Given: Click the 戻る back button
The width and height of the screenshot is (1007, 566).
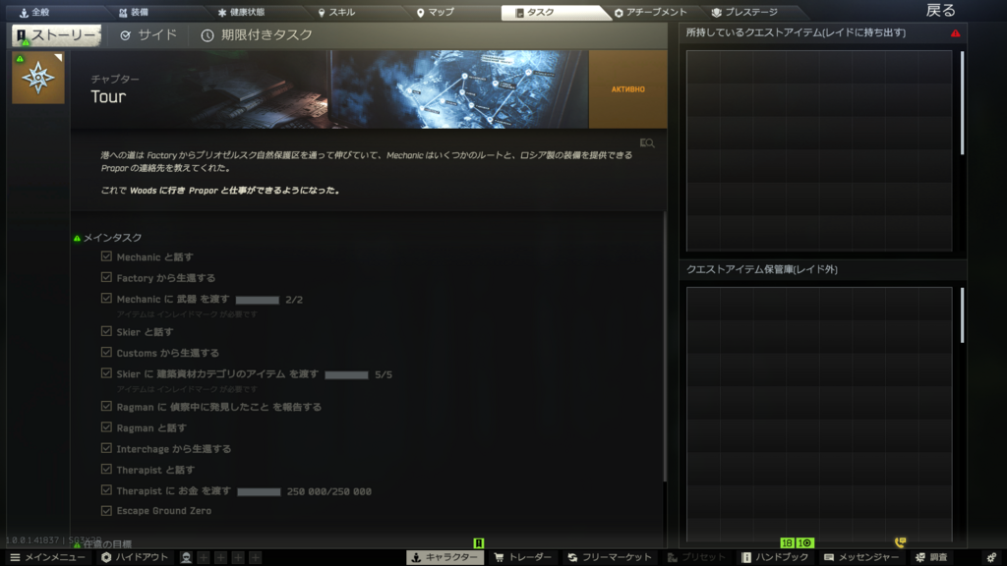Looking at the screenshot, I should point(940,11).
